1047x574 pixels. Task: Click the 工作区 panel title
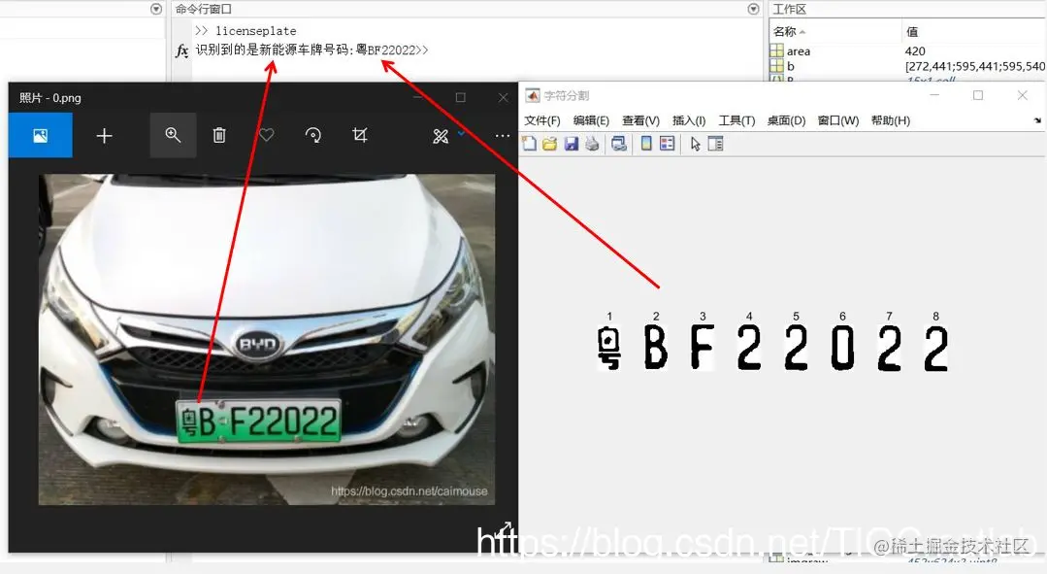point(789,9)
